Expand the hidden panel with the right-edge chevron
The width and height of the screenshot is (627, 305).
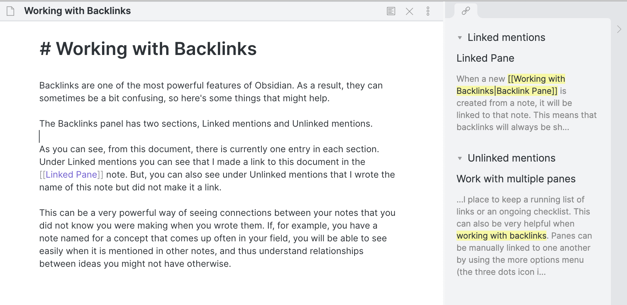pos(619,29)
